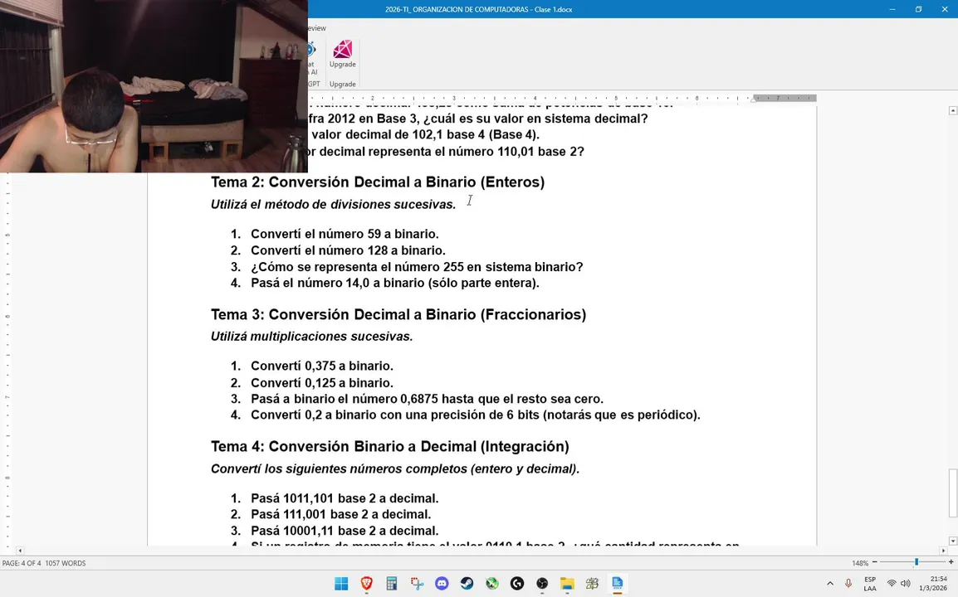Click the line about number 0,6875 to binary

tap(427, 399)
